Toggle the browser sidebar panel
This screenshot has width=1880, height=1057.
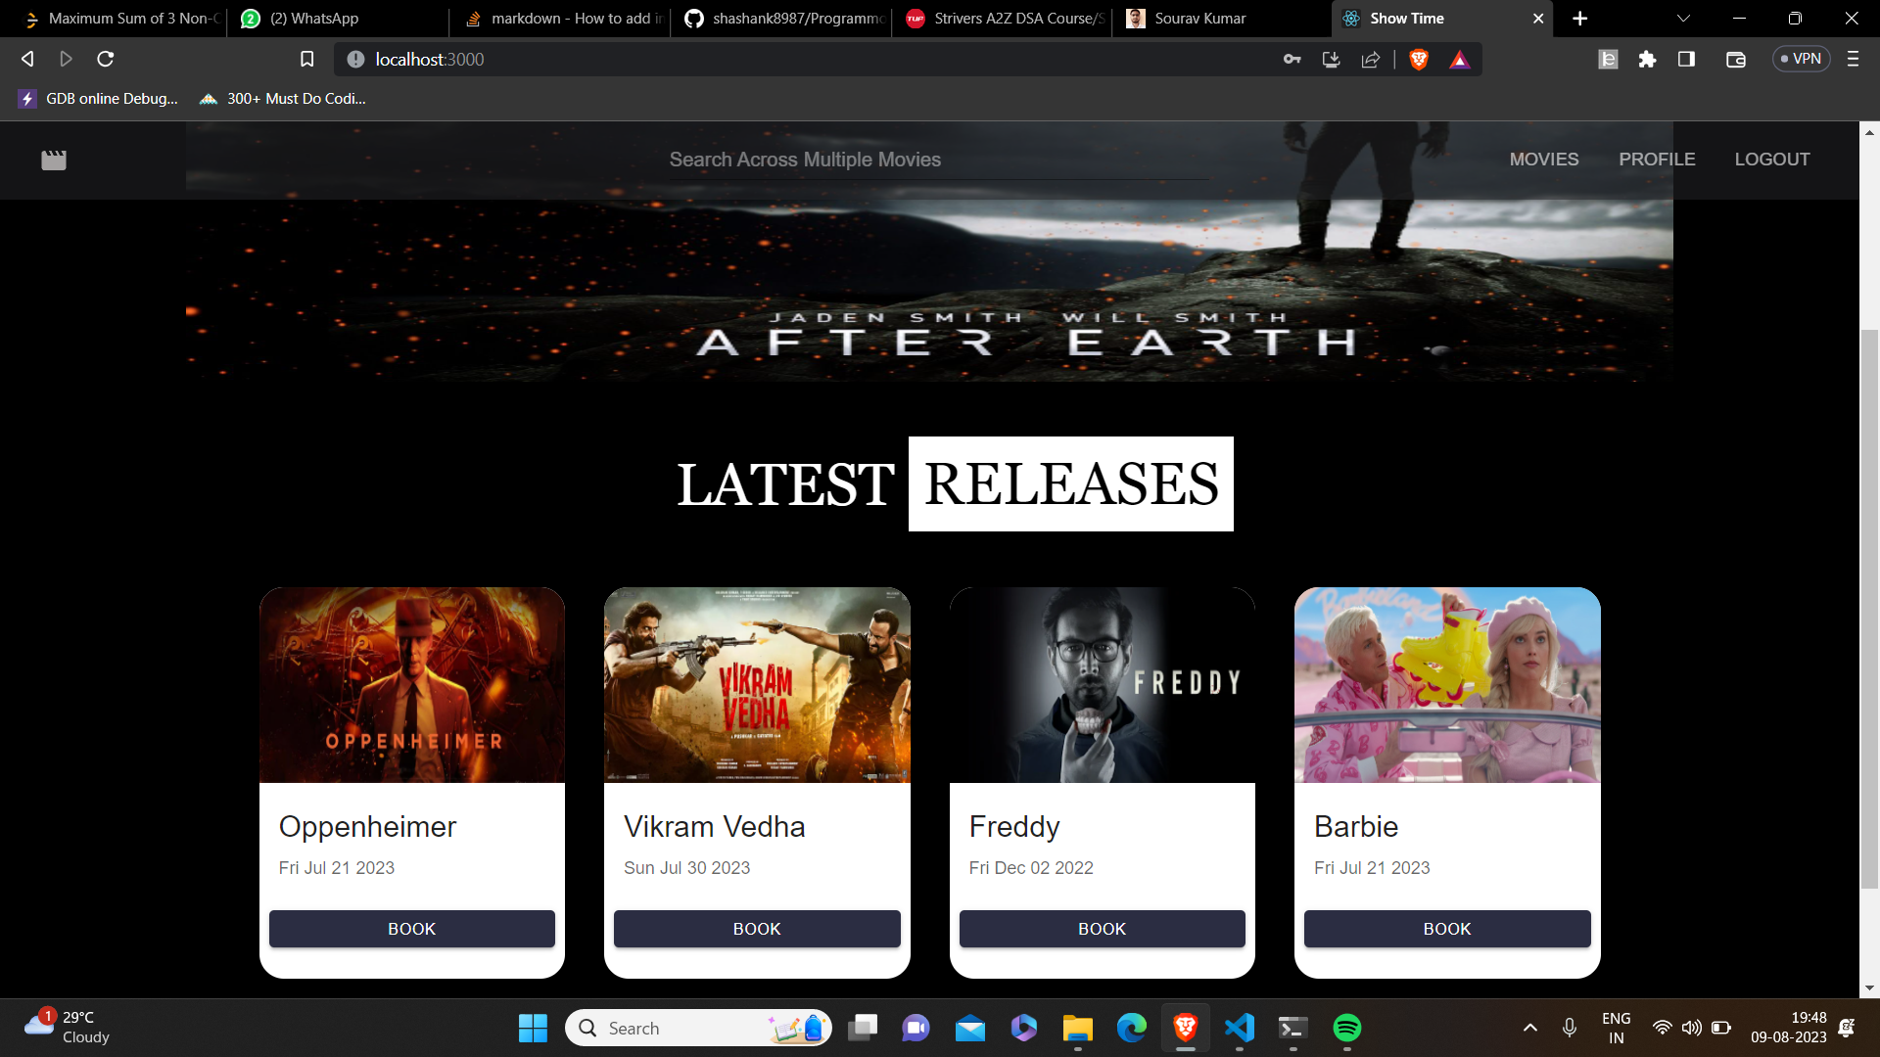tap(1686, 60)
